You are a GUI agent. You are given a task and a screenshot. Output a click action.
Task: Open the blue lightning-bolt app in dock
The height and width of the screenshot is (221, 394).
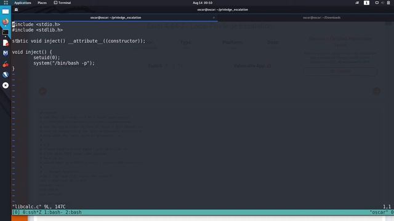click(6, 75)
